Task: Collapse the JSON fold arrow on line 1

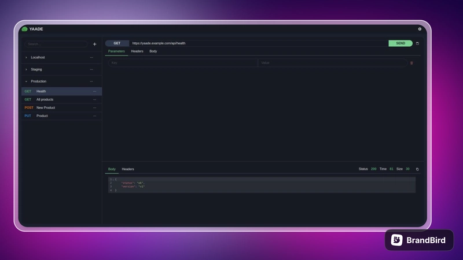Action: (113, 180)
